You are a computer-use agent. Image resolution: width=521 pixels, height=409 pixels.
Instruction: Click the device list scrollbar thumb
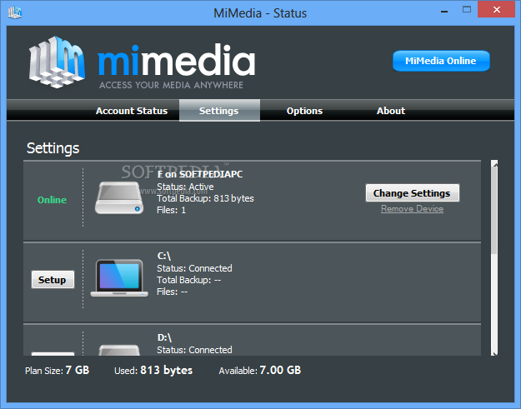point(494,211)
